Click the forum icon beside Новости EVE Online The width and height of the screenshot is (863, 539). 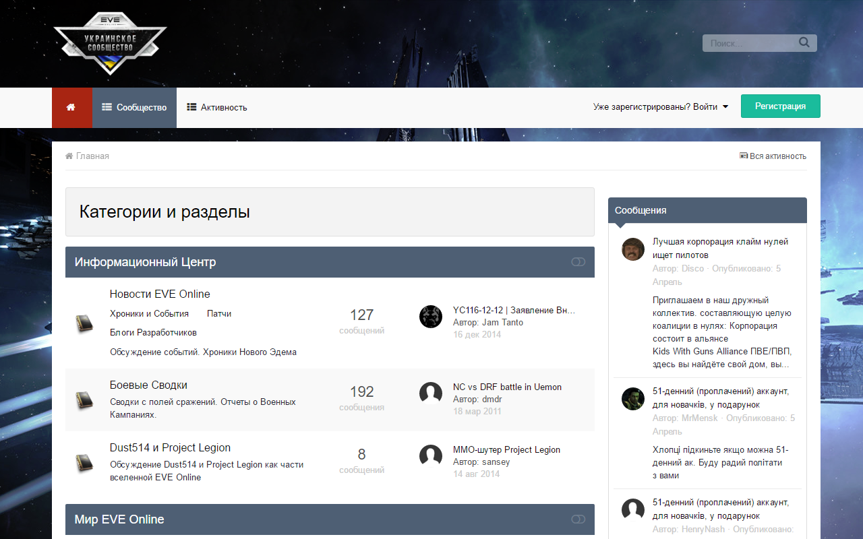pyautogui.click(x=84, y=323)
